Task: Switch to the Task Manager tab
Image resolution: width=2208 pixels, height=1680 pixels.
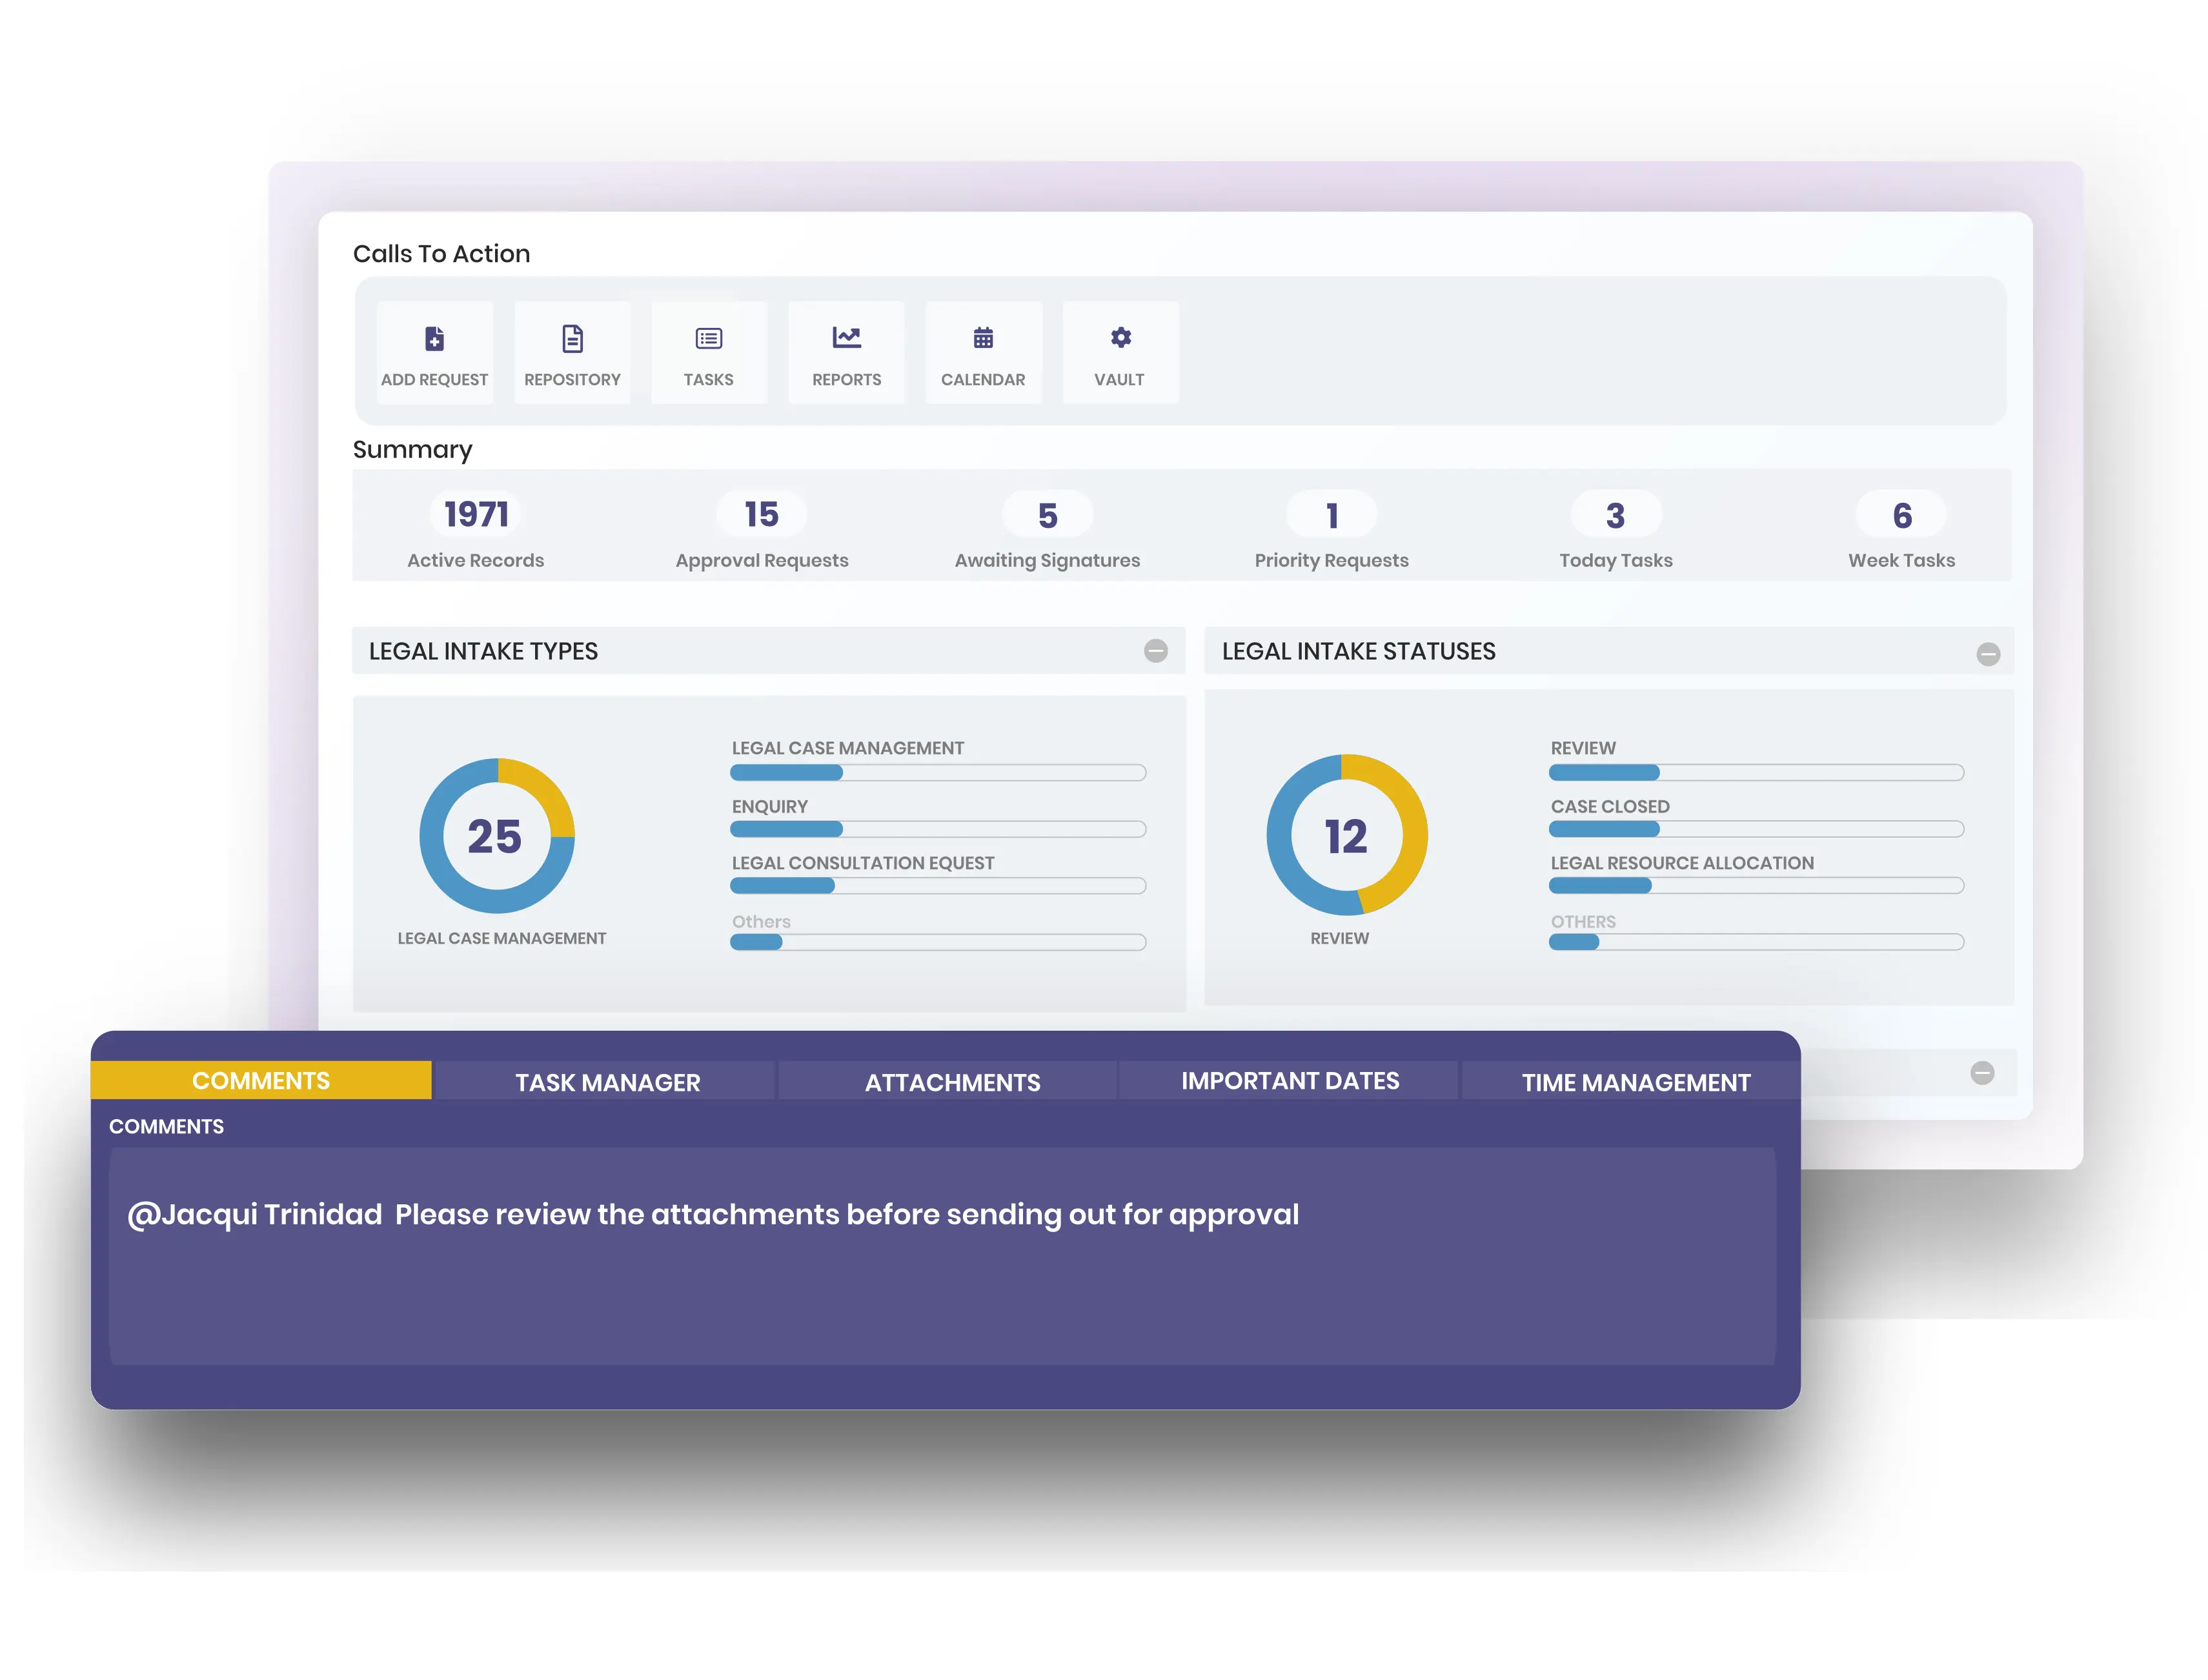Action: click(607, 1082)
